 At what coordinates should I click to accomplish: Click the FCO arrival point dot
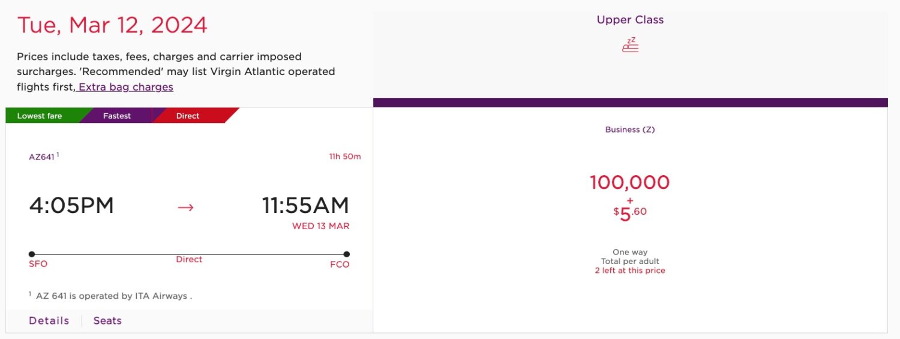click(x=346, y=254)
